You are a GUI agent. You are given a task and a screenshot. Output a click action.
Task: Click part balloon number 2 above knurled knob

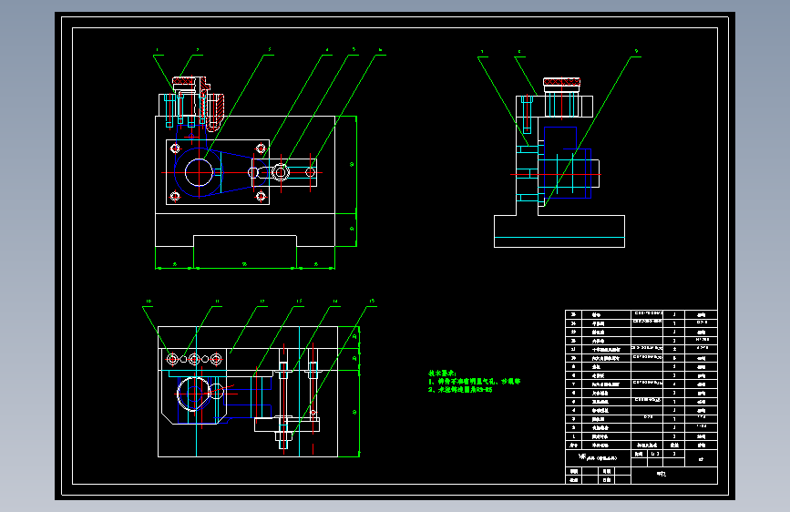point(198,50)
